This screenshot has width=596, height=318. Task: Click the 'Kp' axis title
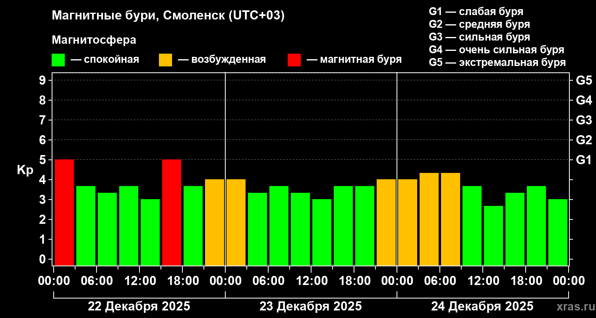point(25,170)
